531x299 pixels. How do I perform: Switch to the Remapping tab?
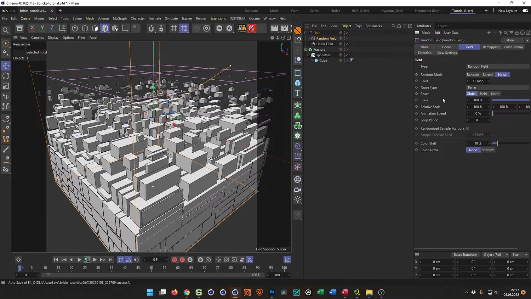tap(491, 47)
